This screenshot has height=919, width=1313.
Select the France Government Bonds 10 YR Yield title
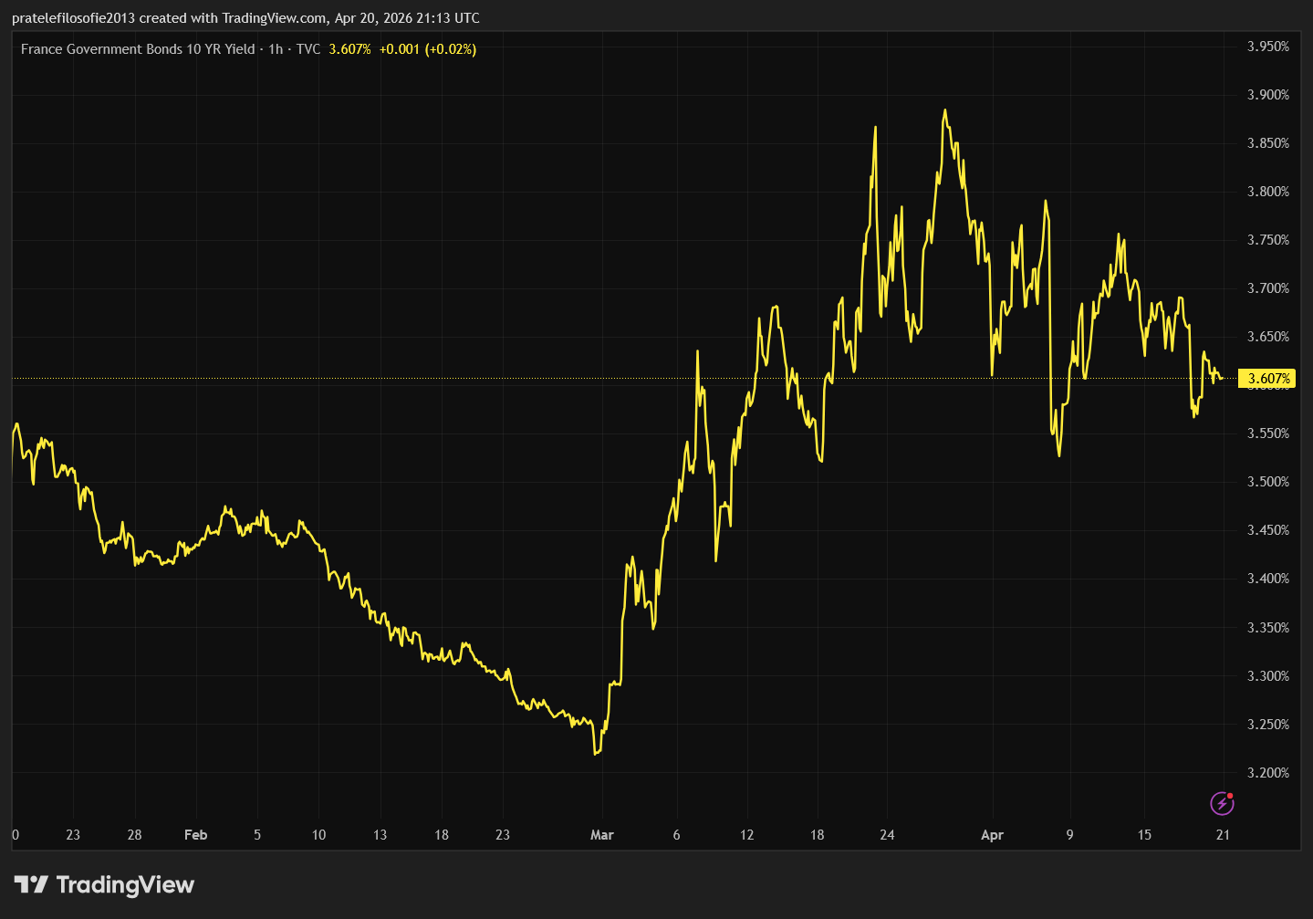coord(138,49)
